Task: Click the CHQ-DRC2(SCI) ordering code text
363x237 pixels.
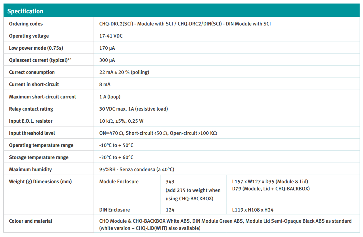Action: coord(116,24)
